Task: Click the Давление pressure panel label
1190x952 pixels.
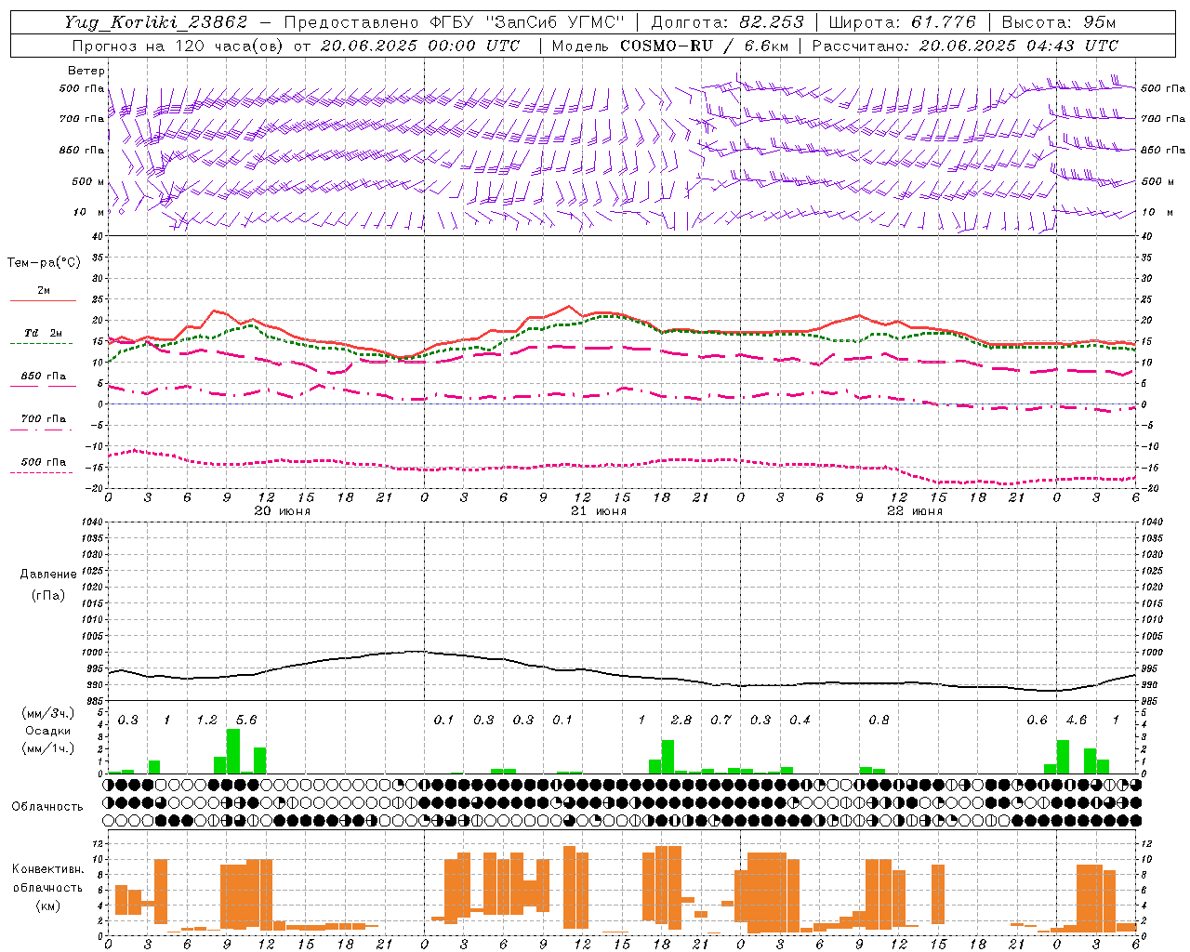Action: pyautogui.click(x=48, y=575)
